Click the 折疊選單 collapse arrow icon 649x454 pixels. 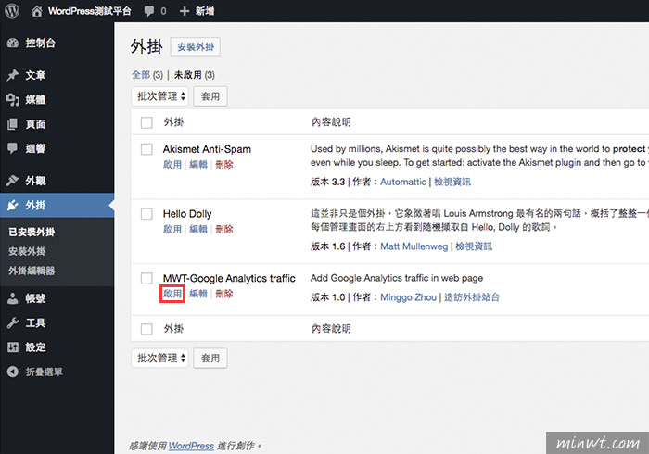13,372
